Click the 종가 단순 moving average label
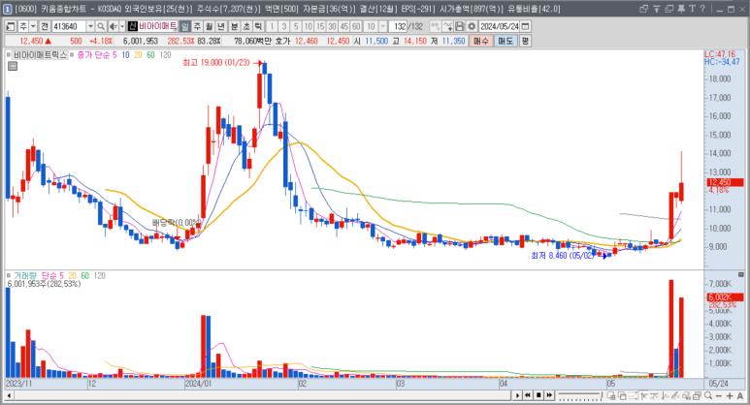 93,55
